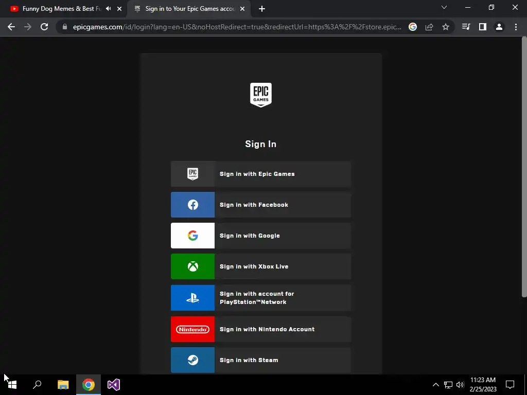Select Sign in with Steam
The width and height of the screenshot is (527, 395).
[261, 360]
